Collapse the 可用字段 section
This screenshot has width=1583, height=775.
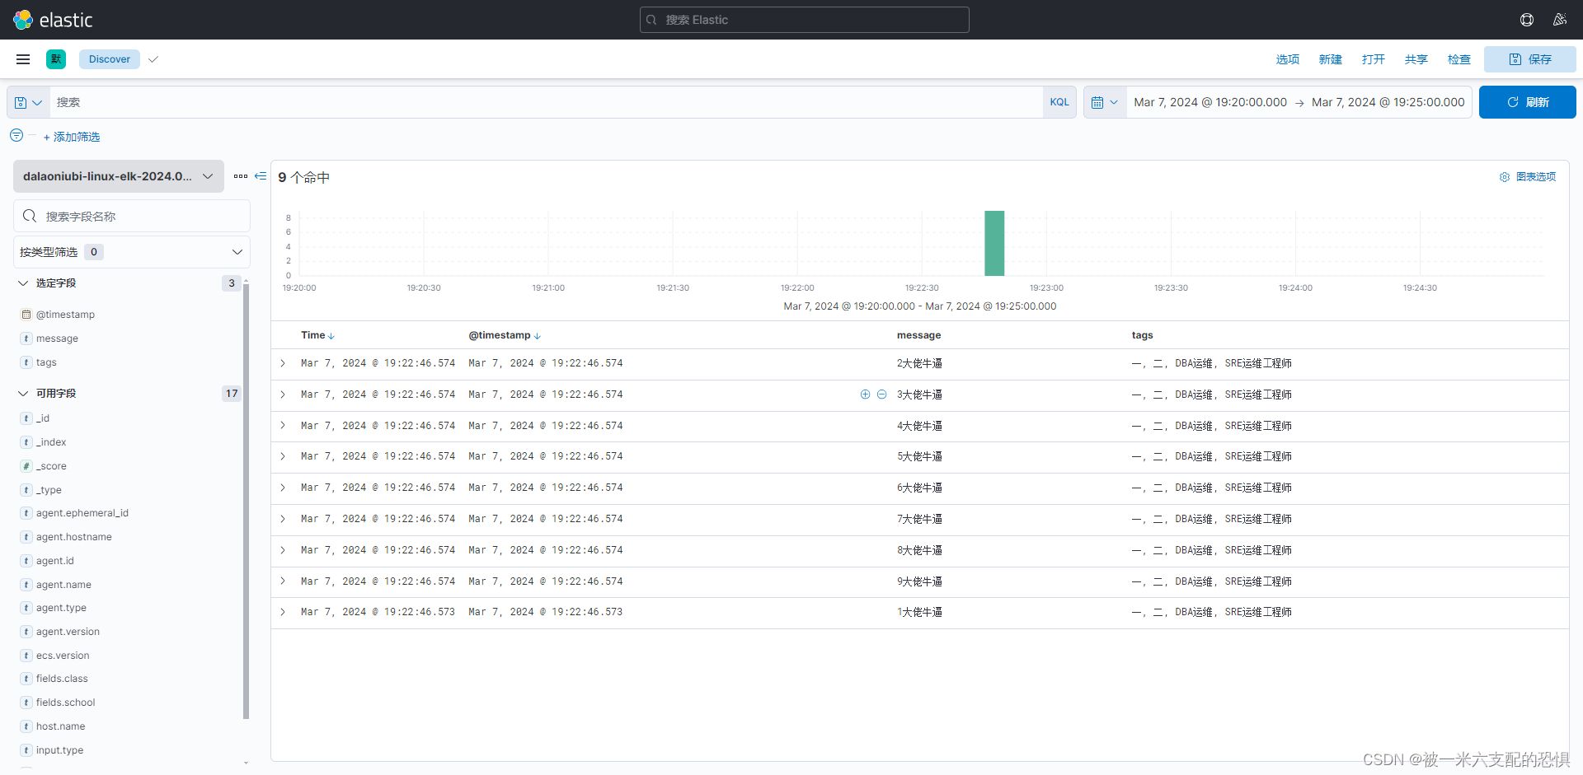pyautogui.click(x=23, y=394)
